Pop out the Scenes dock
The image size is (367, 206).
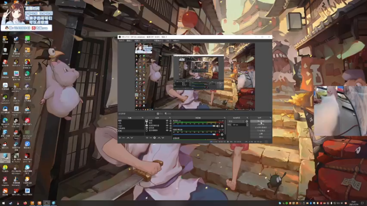143,118
